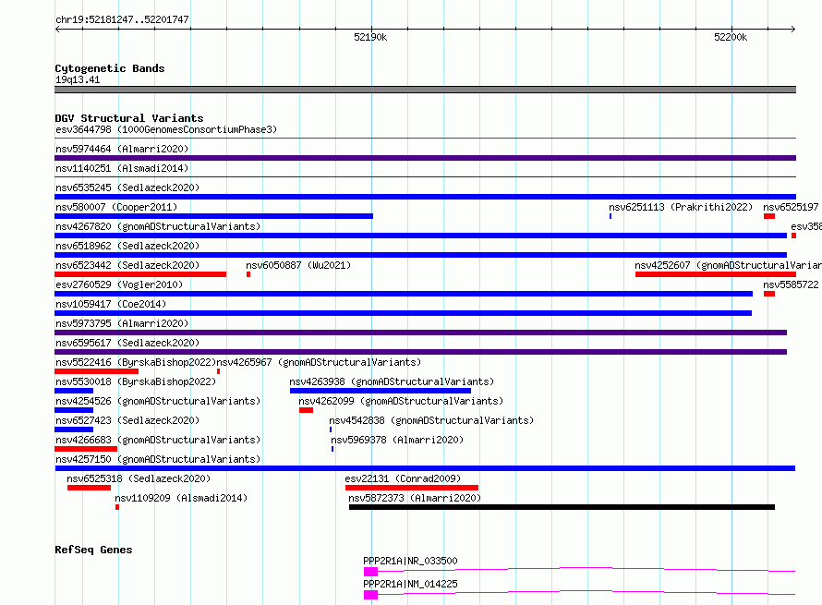822x605 pixels.
Task: Click nsv4262099 gnomAD variant label
Action: point(401,401)
